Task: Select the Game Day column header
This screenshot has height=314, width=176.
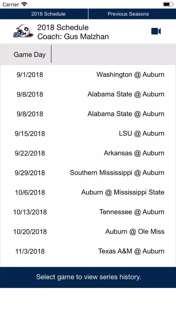Action: pos(29,54)
